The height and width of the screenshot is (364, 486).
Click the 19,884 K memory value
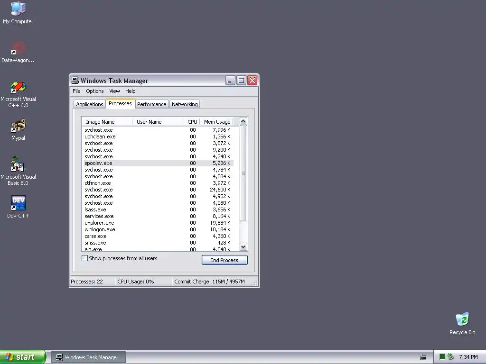coord(220,223)
